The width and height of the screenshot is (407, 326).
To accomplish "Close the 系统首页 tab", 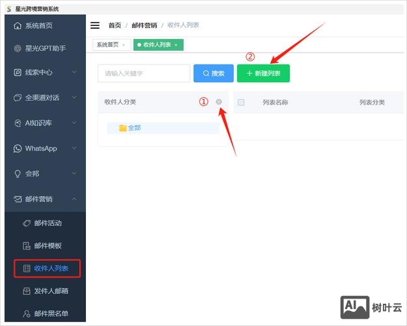I will [x=124, y=45].
